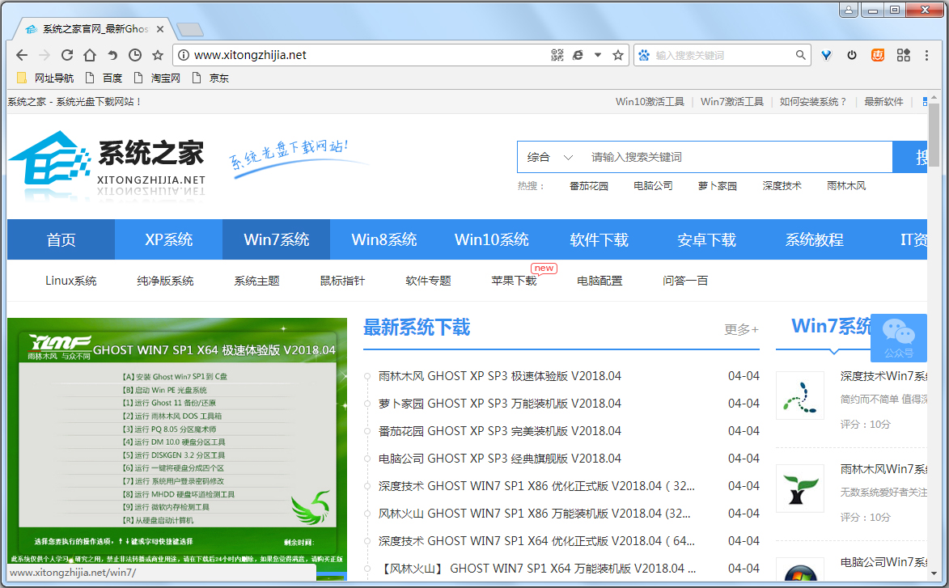The height and width of the screenshot is (588, 949).
Task: Click the WeChat 公众号 floating icon
Action: 898,337
